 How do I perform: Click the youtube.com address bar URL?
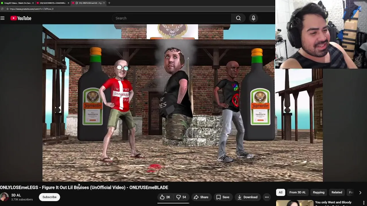[x=32, y=9]
